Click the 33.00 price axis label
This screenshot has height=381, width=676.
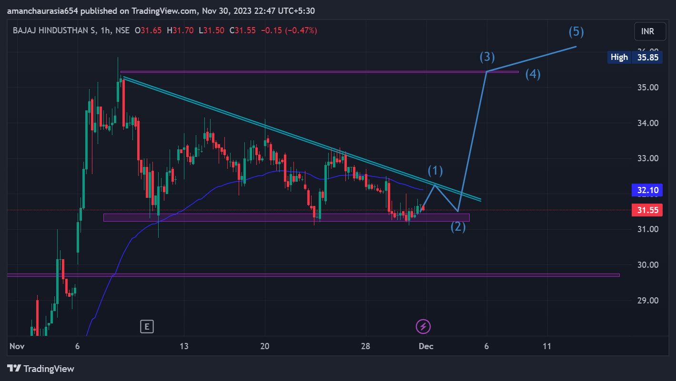pos(649,158)
